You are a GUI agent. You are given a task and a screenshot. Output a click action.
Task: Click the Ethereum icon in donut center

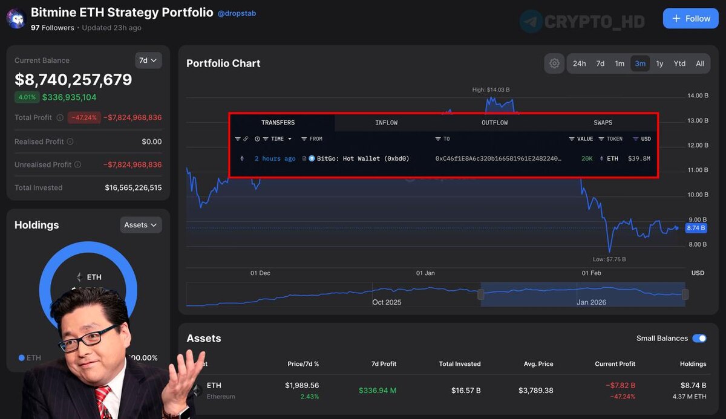tap(79, 277)
